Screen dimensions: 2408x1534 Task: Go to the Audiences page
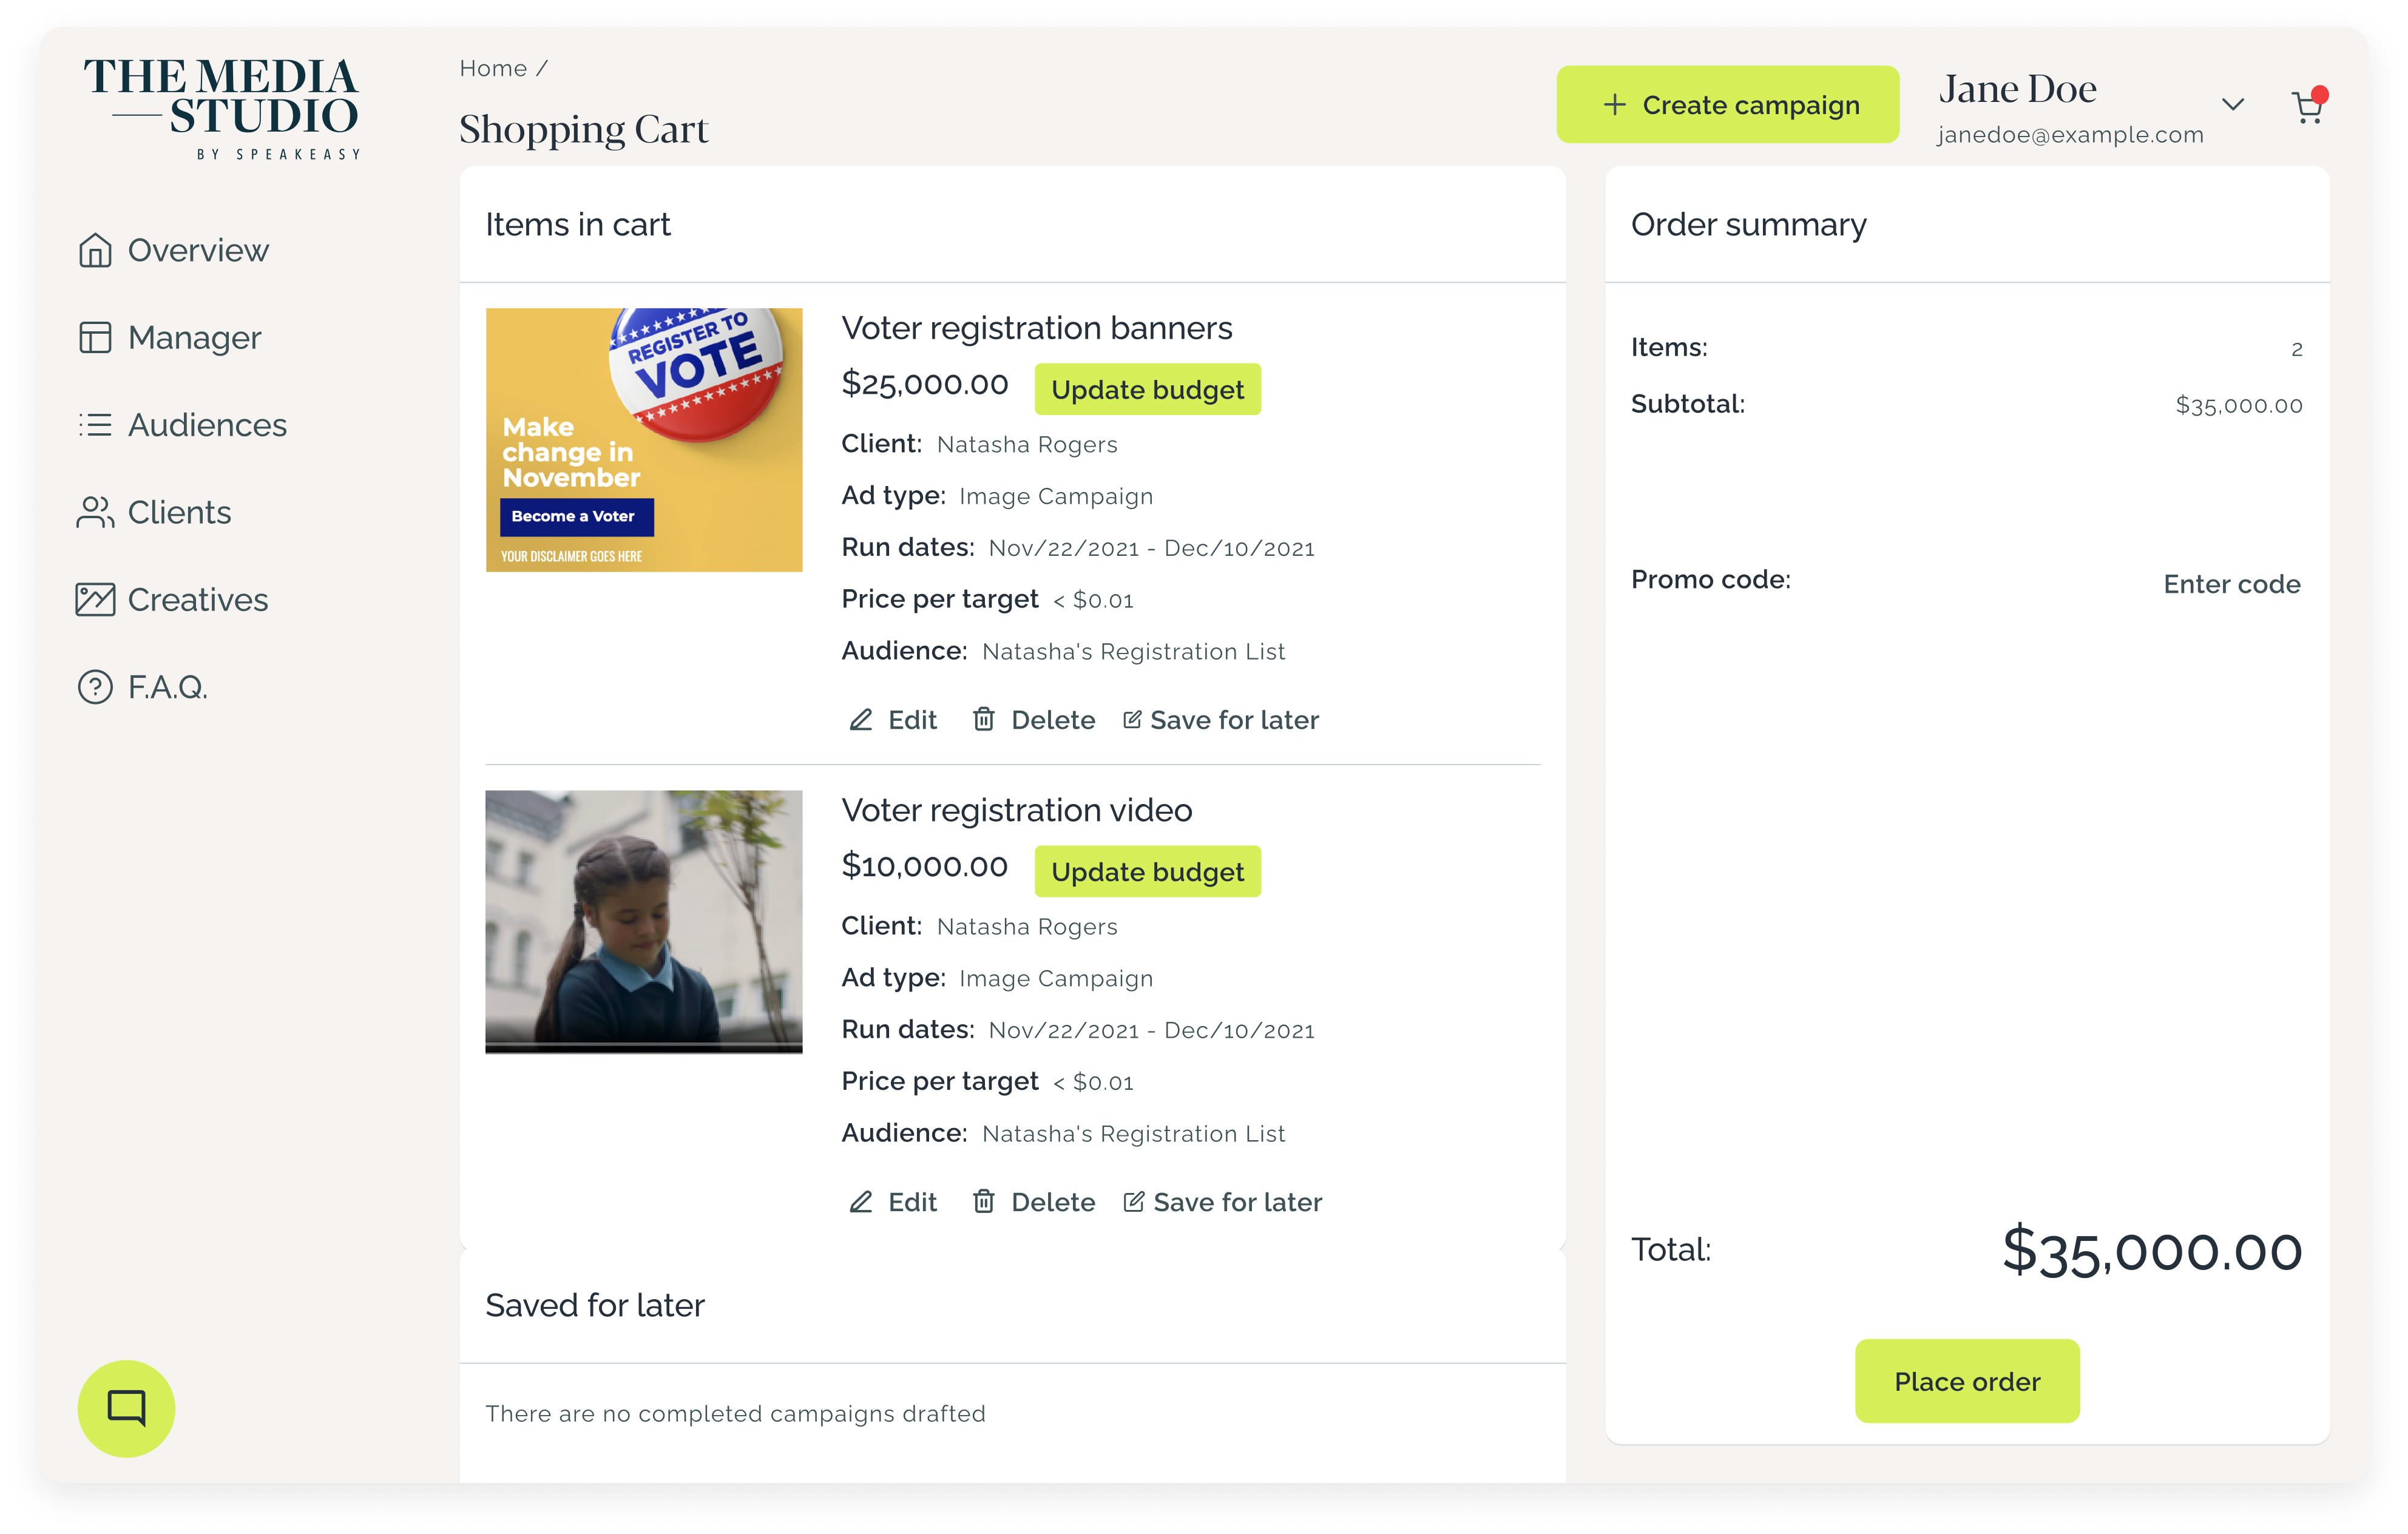click(207, 425)
